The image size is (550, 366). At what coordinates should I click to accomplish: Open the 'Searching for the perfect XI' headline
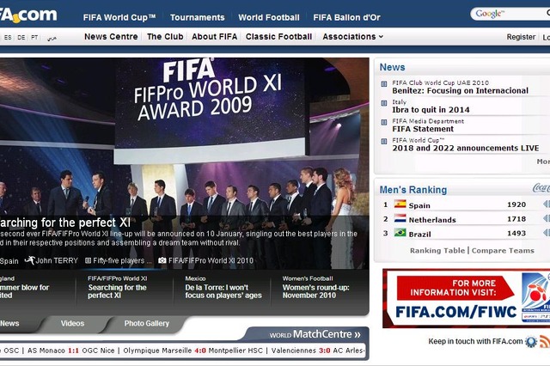point(65,223)
